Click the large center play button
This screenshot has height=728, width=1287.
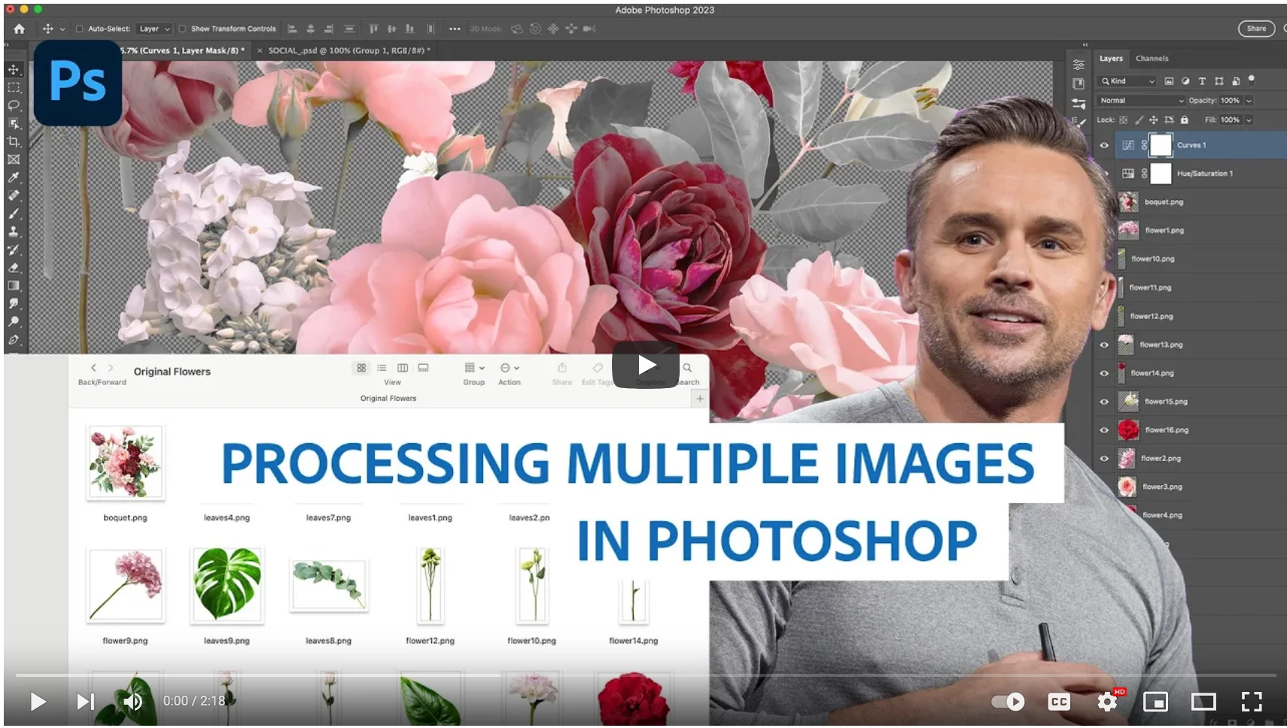pos(646,365)
